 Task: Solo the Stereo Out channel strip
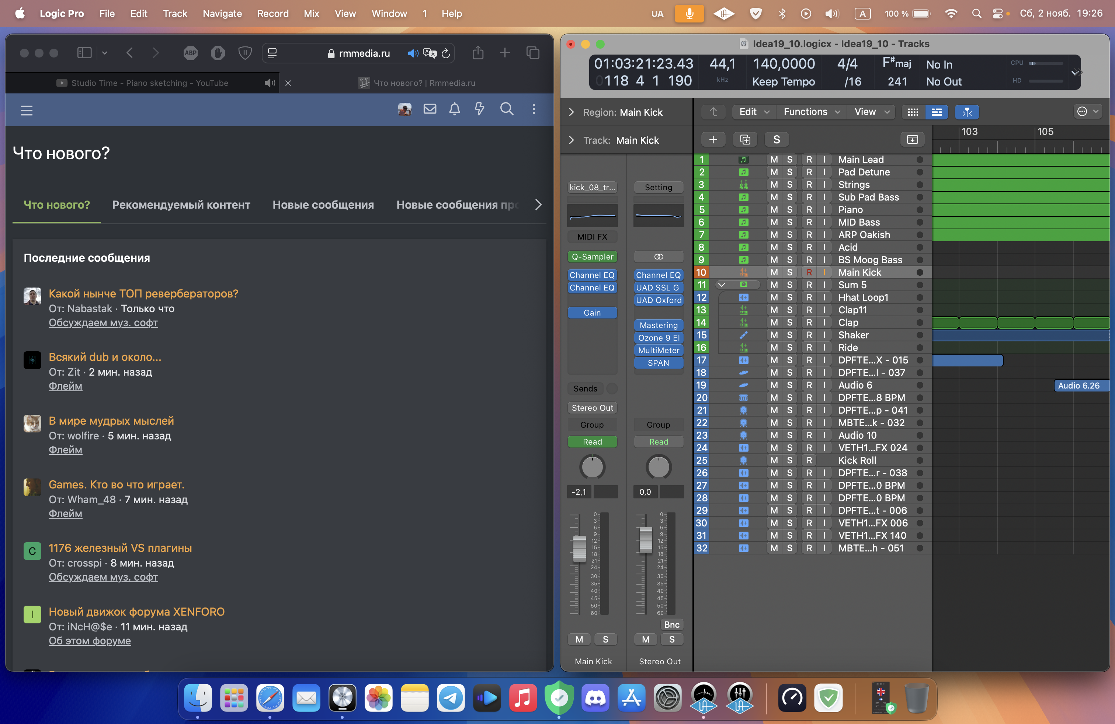tap(672, 640)
